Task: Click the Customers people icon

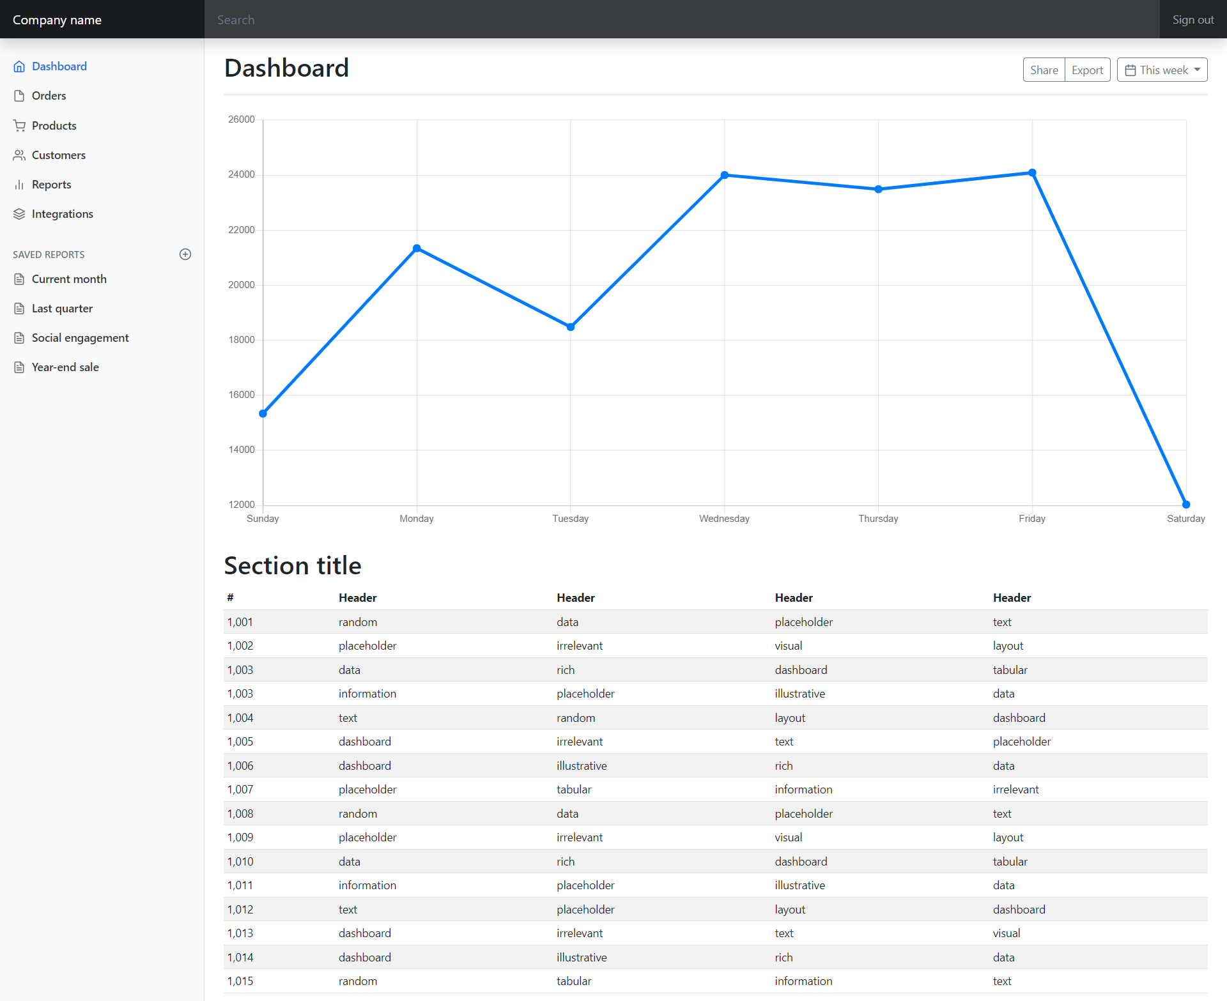Action: tap(19, 155)
